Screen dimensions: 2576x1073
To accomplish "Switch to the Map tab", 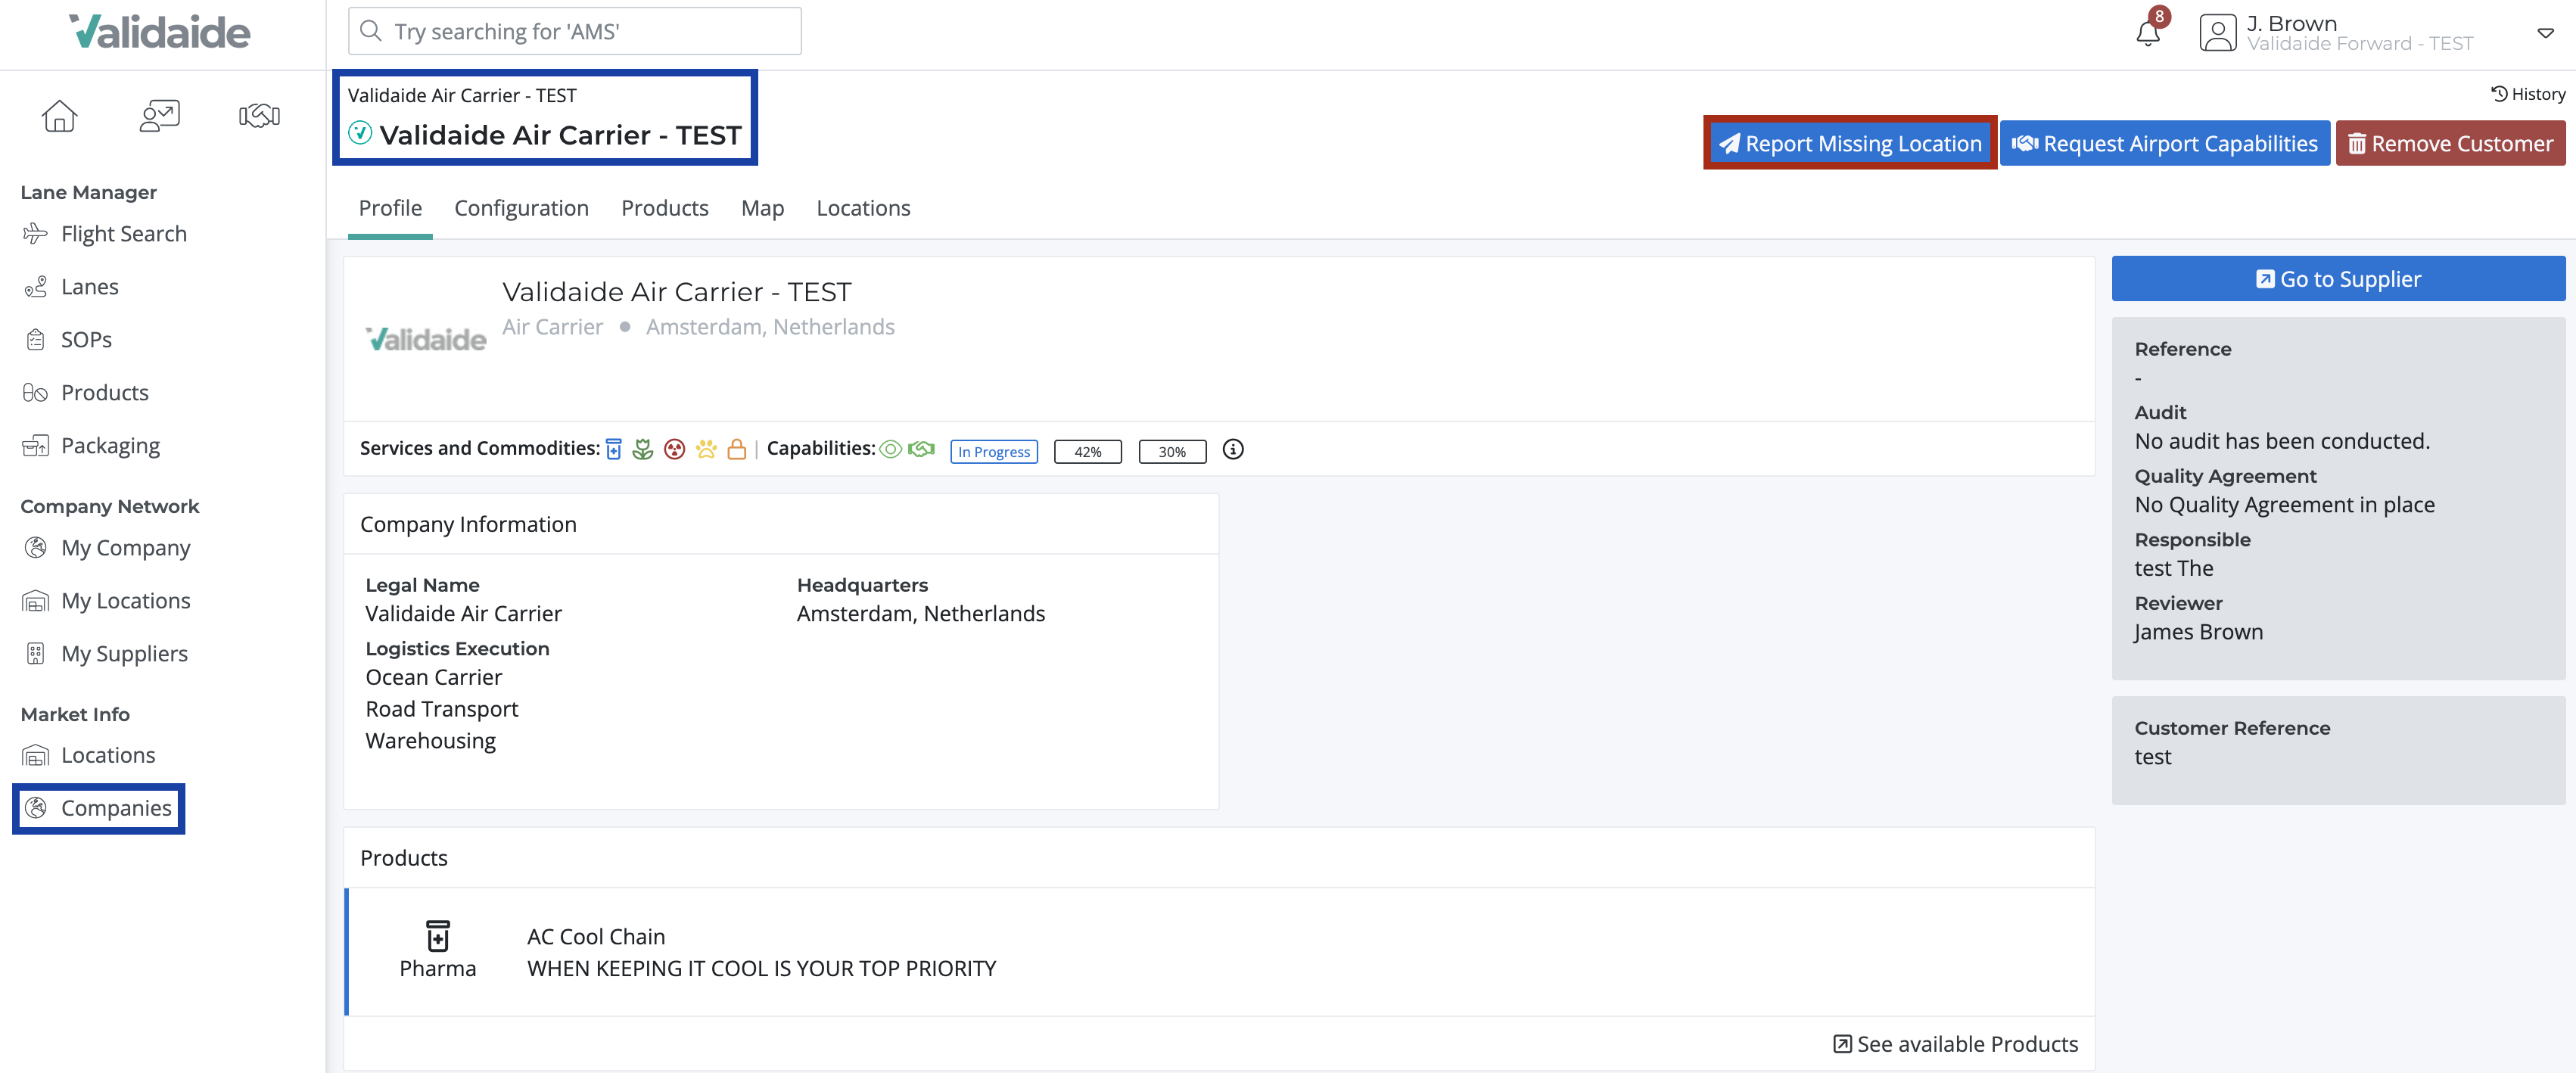I will click(x=762, y=208).
